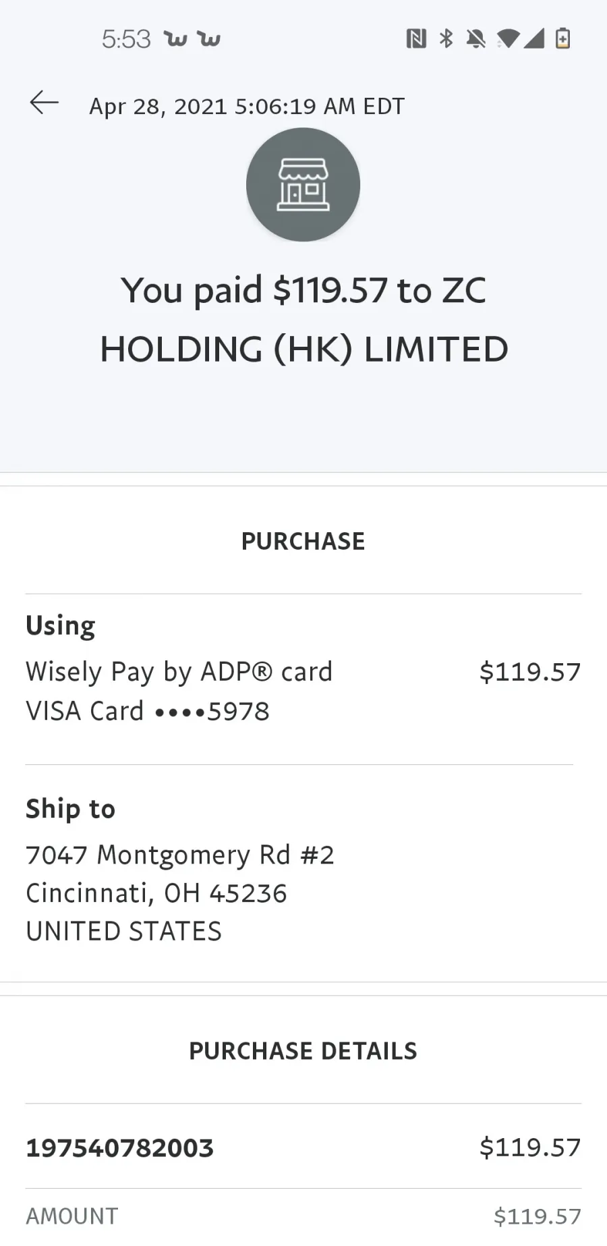Tap the first Wish notification icon

click(x=175, y=39)
